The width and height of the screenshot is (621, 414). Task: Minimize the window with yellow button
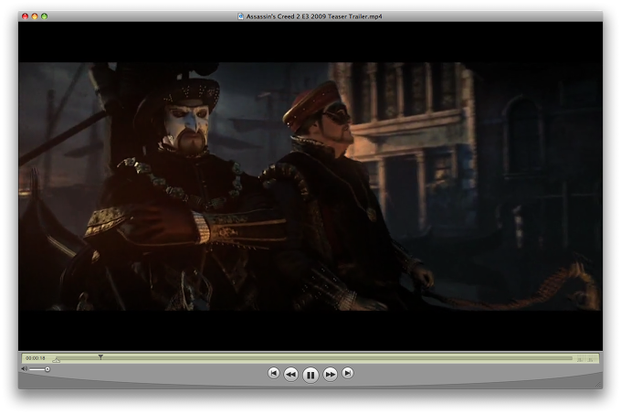(x=35, y=16)
